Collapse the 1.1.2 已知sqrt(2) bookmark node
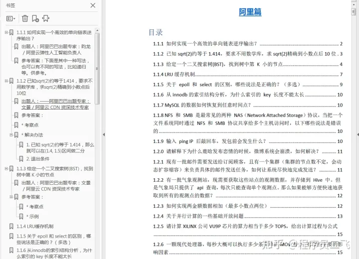Screen dimensions: 359x259 click(x=6, y=81)
